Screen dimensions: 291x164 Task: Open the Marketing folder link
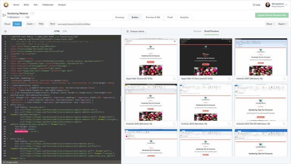coord(14,17)
